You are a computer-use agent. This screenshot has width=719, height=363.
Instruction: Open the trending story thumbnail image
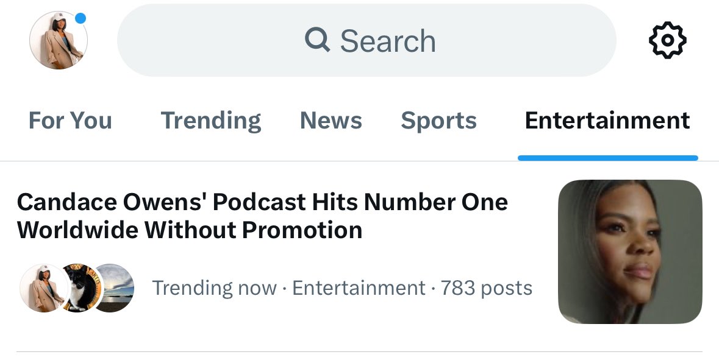pos(630,252)
